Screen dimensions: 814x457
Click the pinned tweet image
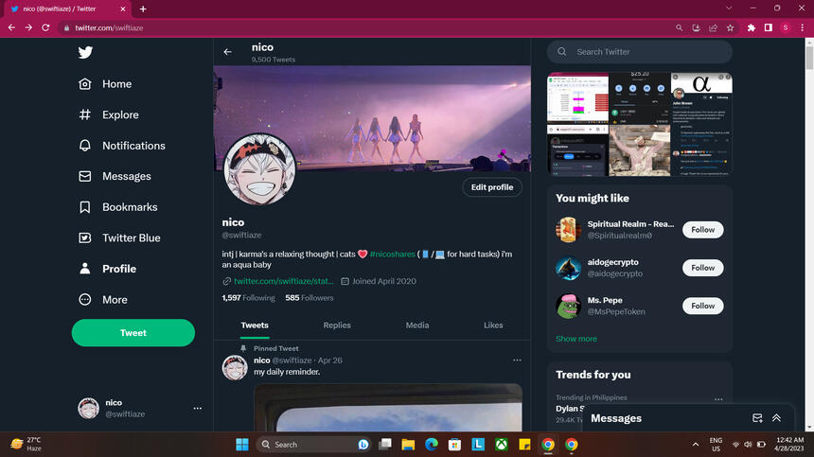click(x=388, y=408)
